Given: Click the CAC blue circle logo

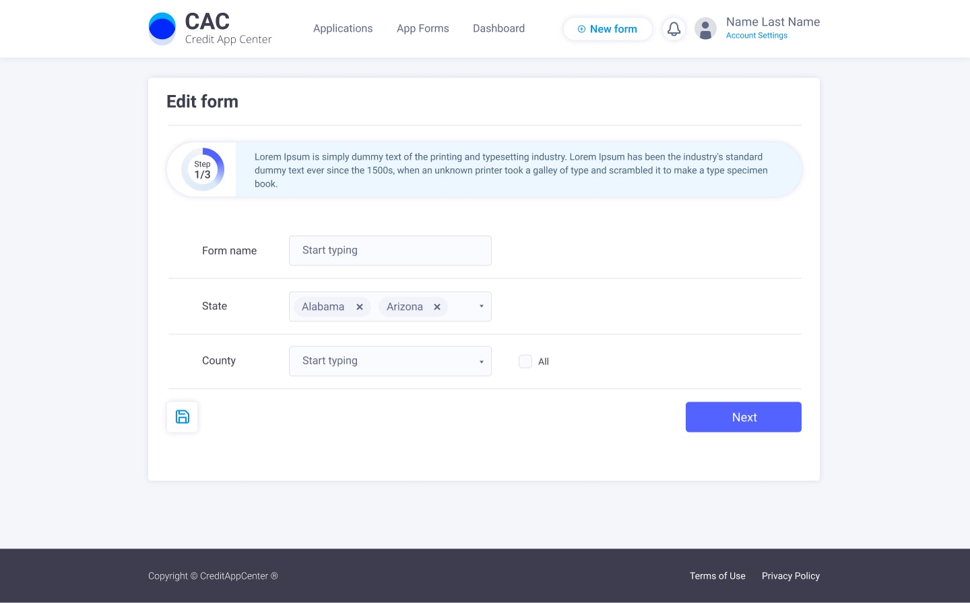Looking at the screenshot, I should point(162,28).
